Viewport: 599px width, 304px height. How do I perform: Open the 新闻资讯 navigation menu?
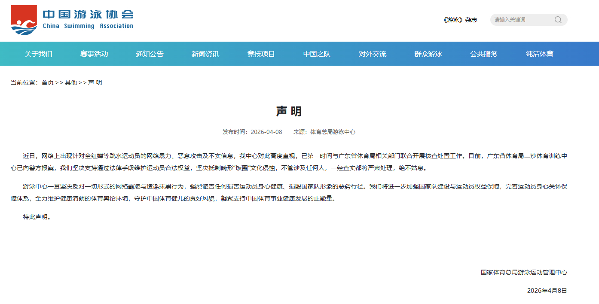coord(205,54)
